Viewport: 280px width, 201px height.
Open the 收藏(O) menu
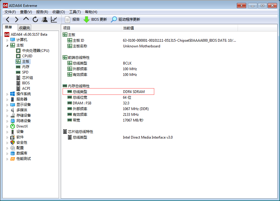(59, 12)
